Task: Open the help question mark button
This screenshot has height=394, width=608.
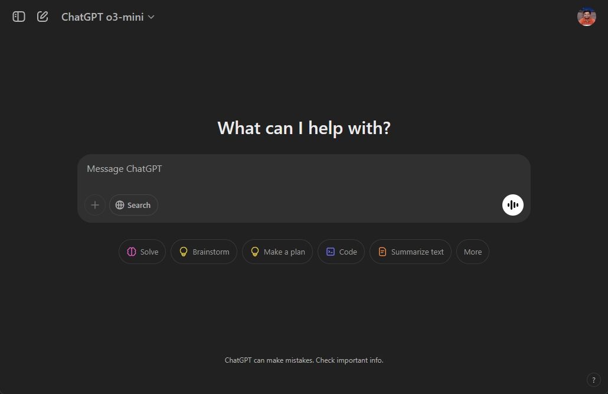Action: pyautogui.click(x=594, y=380)
